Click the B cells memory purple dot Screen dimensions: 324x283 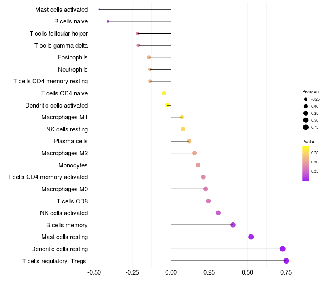pyautogui.click(x=233, y=225)
